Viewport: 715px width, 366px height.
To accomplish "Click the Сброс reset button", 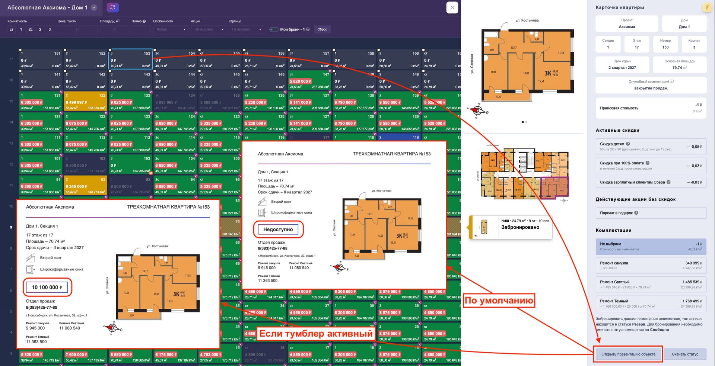I will coord(322,29).
